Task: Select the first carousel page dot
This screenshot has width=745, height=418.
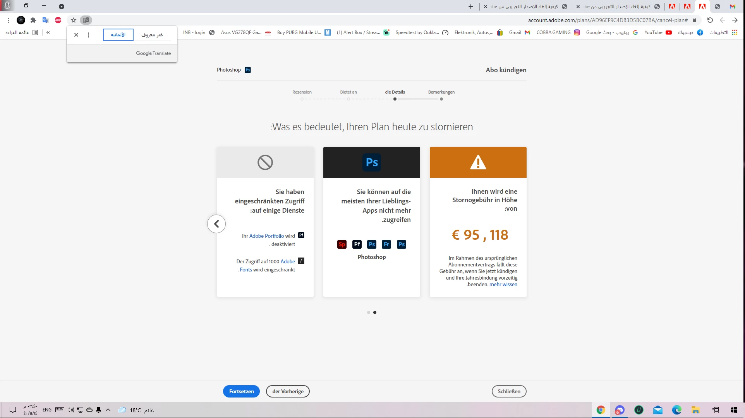Action: (x=368, y=312)
